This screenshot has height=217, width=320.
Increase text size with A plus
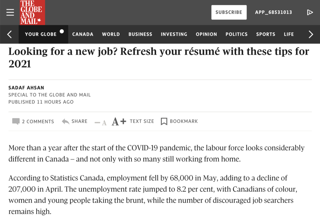(x=119, y=122)
